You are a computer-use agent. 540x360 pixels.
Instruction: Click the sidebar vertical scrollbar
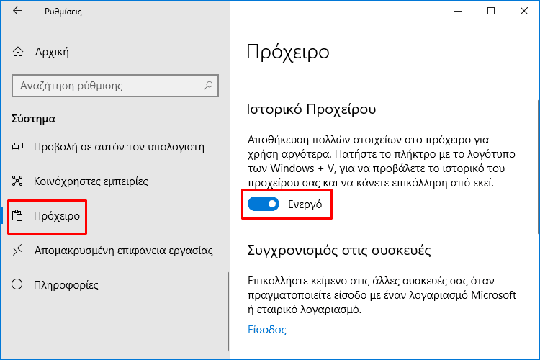coord(228,311)
